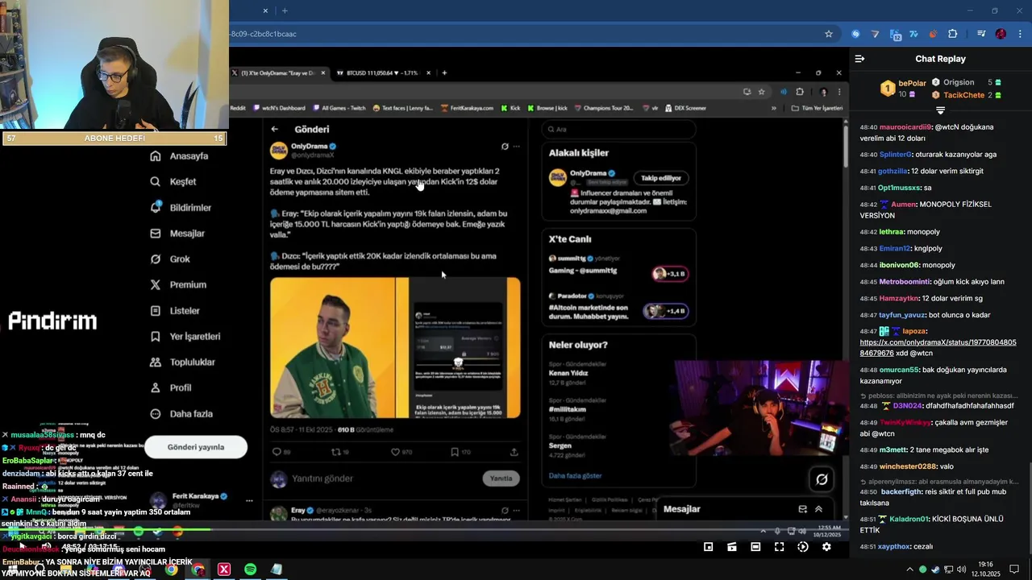Click the floating Grok button

click(x=822, y=479)
